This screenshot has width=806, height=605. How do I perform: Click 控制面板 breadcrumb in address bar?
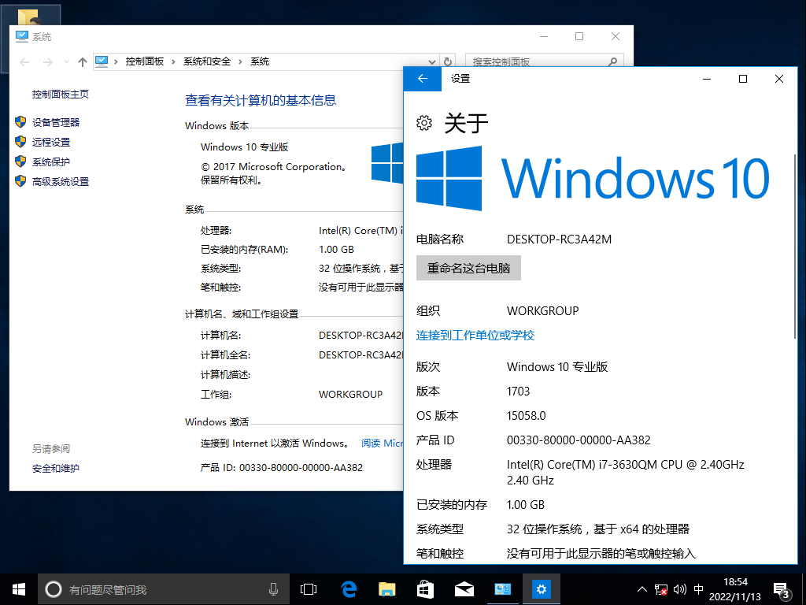click(x=145, y=61)
